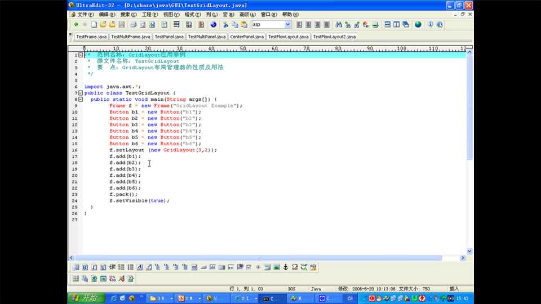Screen dimensions: 541x304
Task: Click the Align Left icon
Action: 299,24
